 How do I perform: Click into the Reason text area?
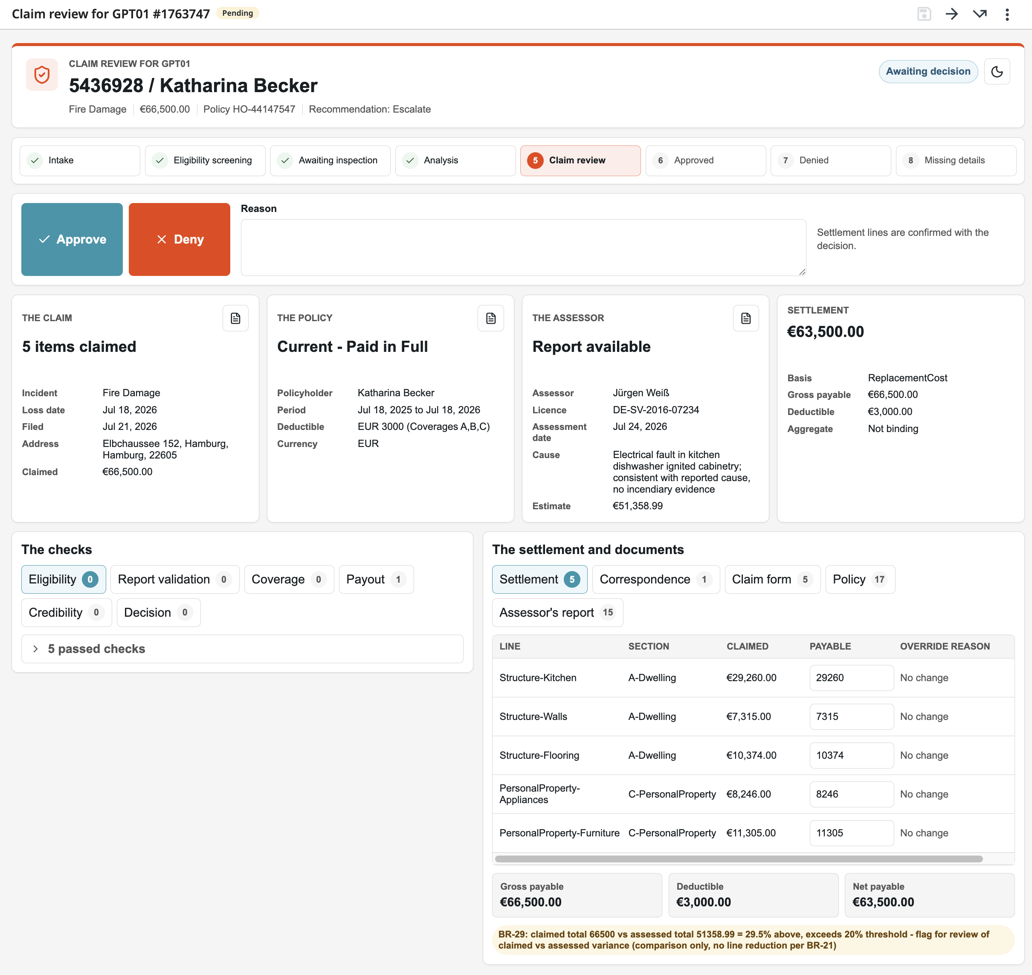[x=523, y=247]
